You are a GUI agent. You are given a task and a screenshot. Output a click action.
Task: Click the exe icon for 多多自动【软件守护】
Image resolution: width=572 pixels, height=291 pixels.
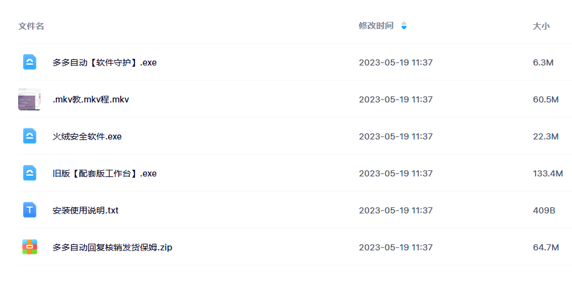[30, 62]
